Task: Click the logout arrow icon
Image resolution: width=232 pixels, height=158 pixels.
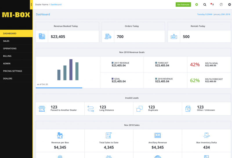Action: (x=229, y=5)
